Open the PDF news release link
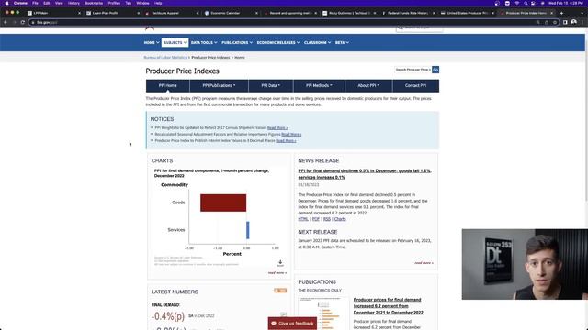 (316, 219)
